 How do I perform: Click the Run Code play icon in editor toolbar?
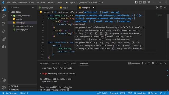click(x=157, y=8)
